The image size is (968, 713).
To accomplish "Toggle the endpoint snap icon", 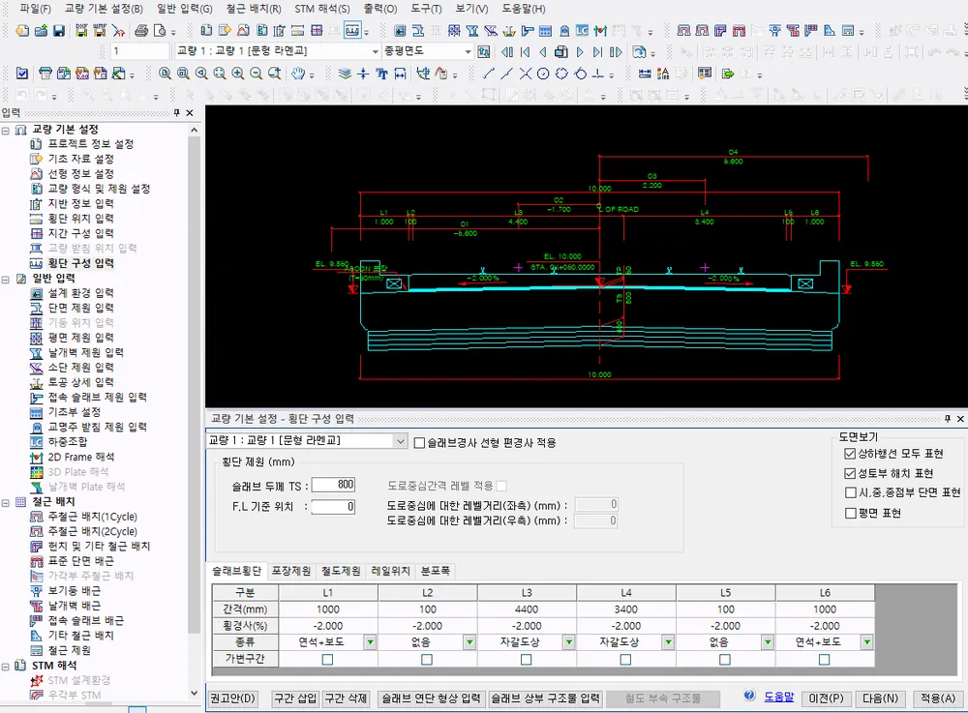I will pos(488,74).
